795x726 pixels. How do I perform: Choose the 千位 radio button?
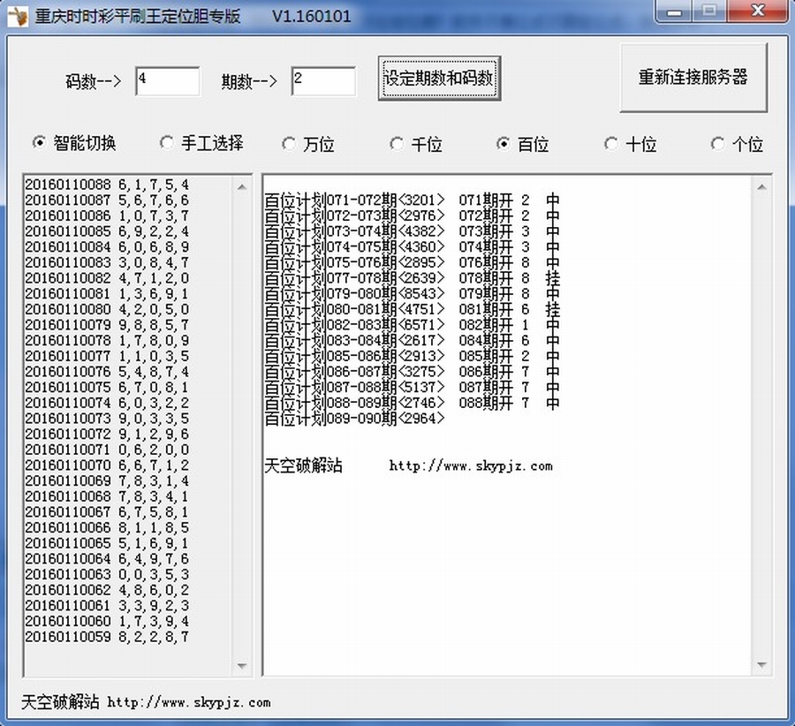(x=397, y=144)
